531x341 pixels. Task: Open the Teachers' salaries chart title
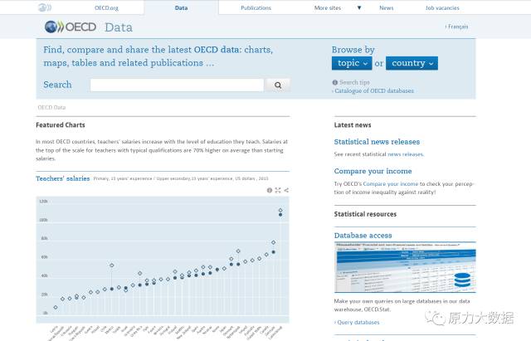pos(63,178)
